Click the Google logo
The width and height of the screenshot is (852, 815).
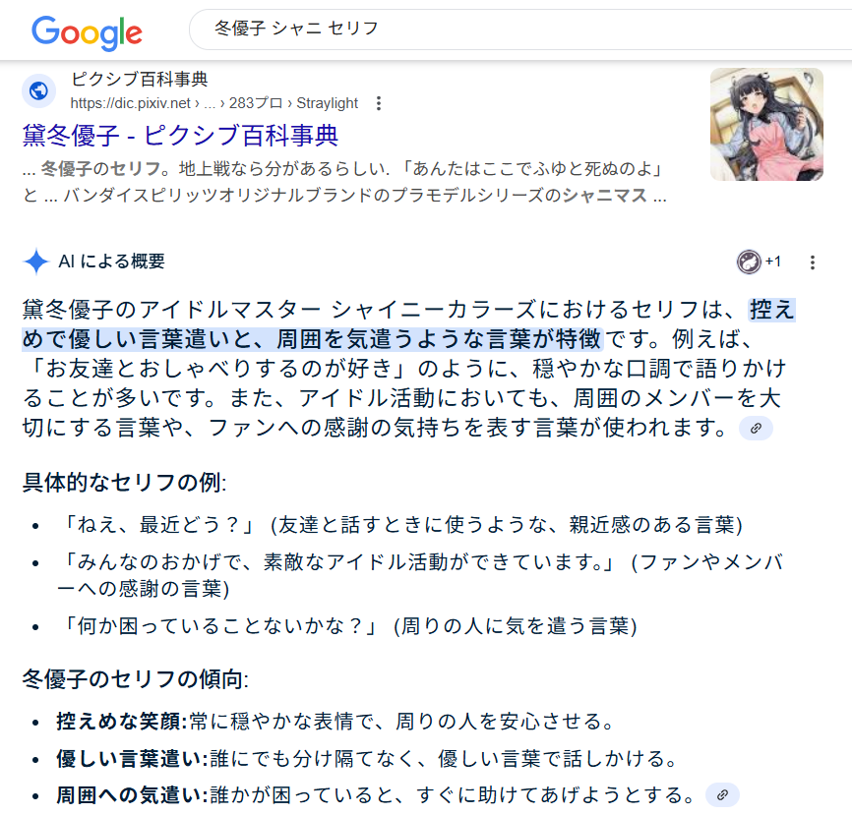tap(87, 32)
